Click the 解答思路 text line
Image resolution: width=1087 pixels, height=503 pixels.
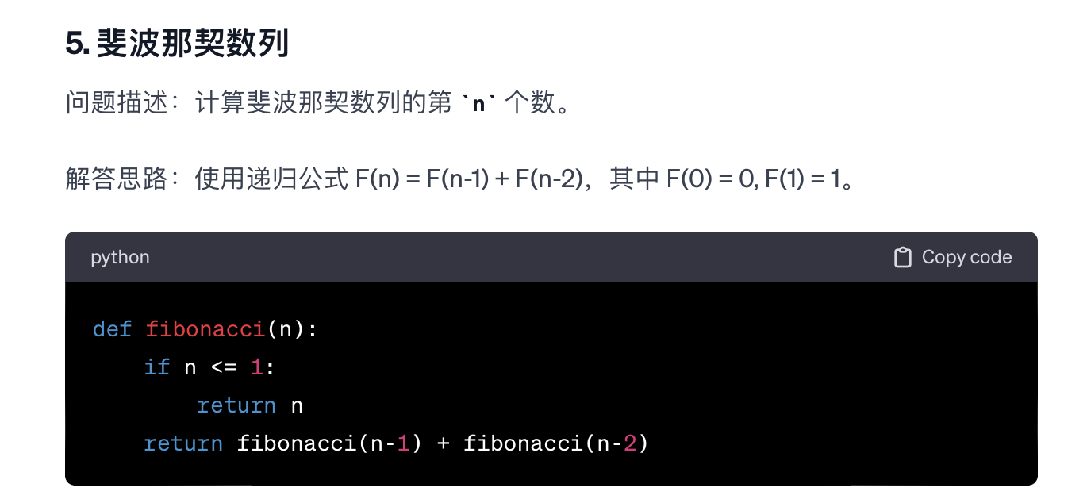click(460, 179)
